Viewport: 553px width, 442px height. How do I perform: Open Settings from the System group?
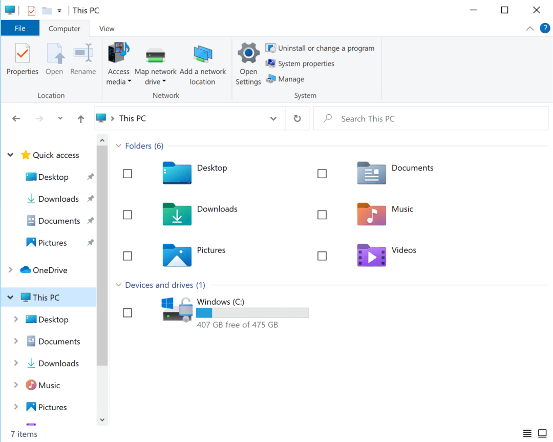pos(248,61)
